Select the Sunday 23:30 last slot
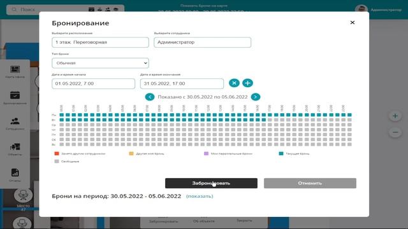 point(349,144)
